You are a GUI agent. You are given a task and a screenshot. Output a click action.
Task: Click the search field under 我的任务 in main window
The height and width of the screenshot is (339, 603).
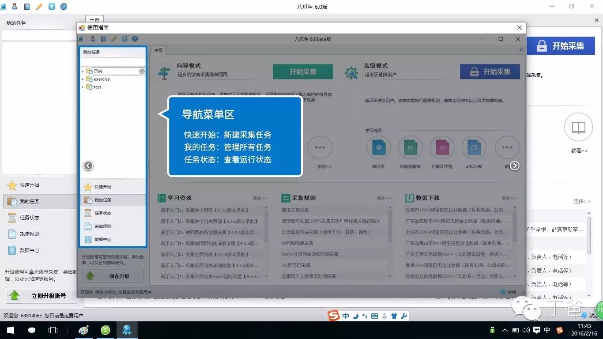coord(40,35)
